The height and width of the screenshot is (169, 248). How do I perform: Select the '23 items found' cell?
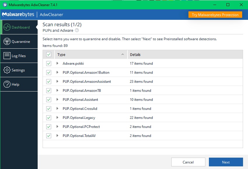coord(142,82)
